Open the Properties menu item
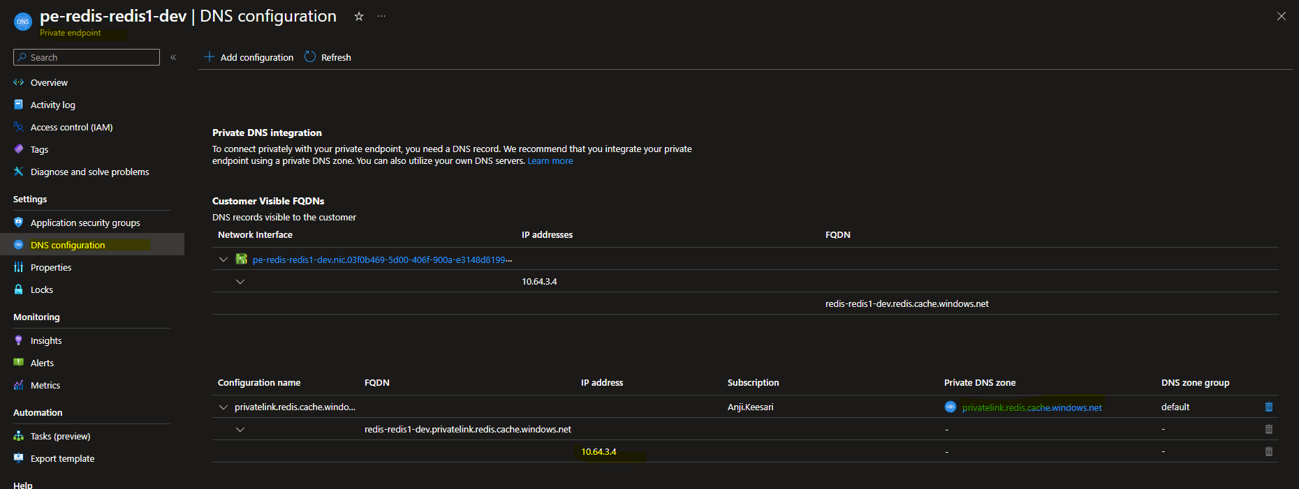 click(51, 267)
